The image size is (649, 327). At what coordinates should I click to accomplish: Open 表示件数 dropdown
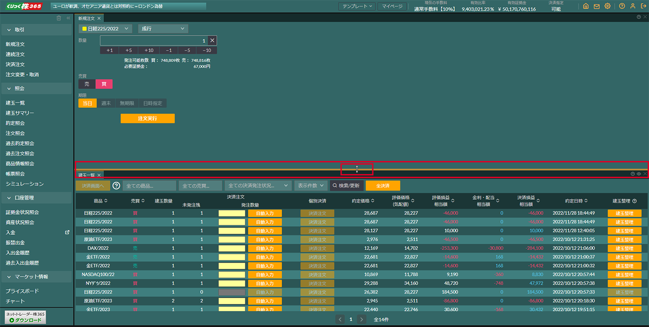coord(311,185)
